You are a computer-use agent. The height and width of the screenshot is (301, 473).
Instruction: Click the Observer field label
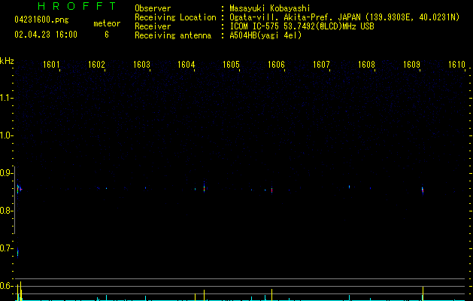pos(153,8)
